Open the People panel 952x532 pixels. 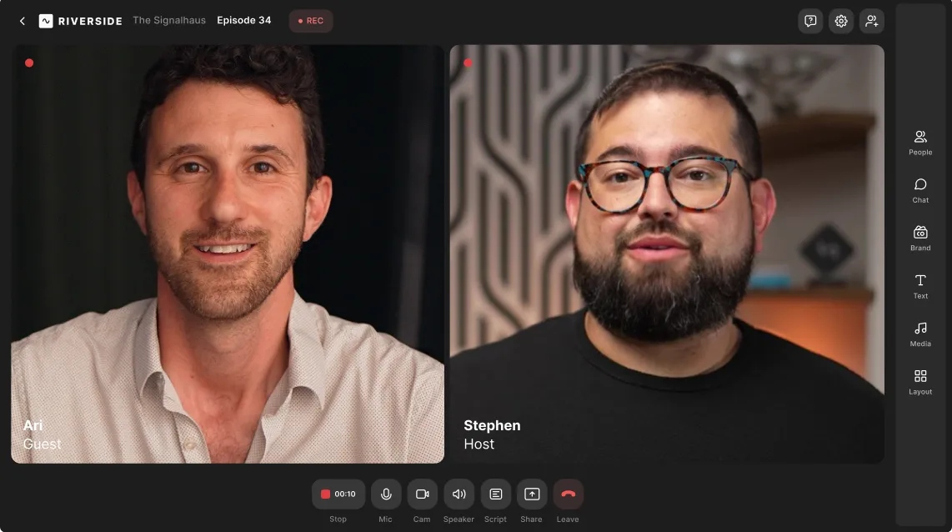pyautogui.click(x=919, y=142)
